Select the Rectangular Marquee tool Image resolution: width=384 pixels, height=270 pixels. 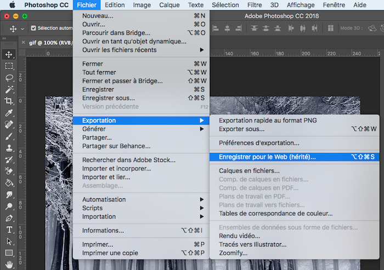coord(9,66)
